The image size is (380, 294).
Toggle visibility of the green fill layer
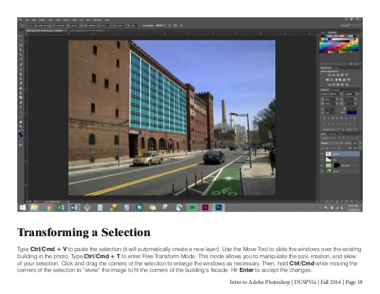click(322, 166)
